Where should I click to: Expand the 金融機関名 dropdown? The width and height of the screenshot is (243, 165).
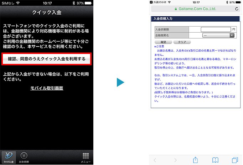(x=218, y=35)
